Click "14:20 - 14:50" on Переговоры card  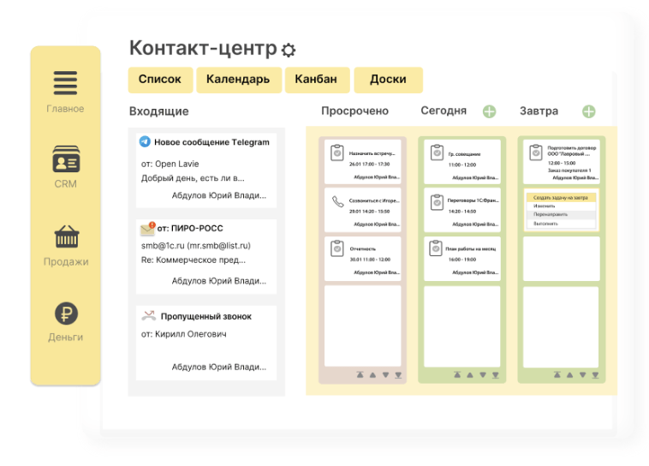[462, 212]
